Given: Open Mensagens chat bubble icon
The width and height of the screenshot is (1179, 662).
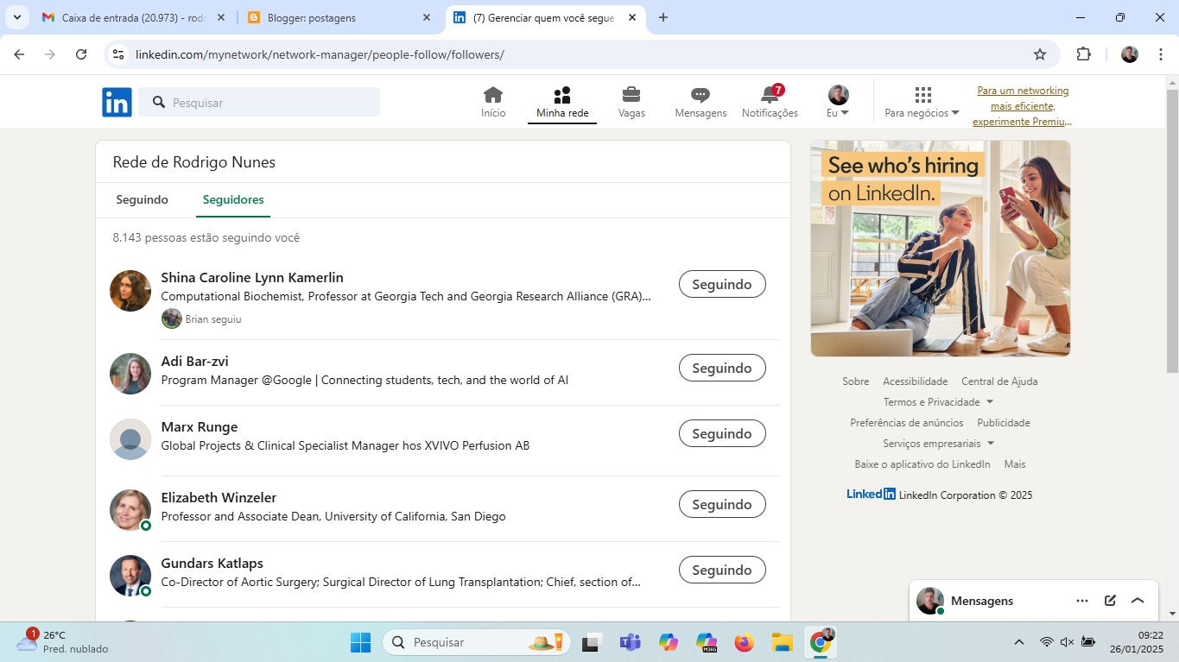Looking at the screenshot, I should [x=700, y=103].
